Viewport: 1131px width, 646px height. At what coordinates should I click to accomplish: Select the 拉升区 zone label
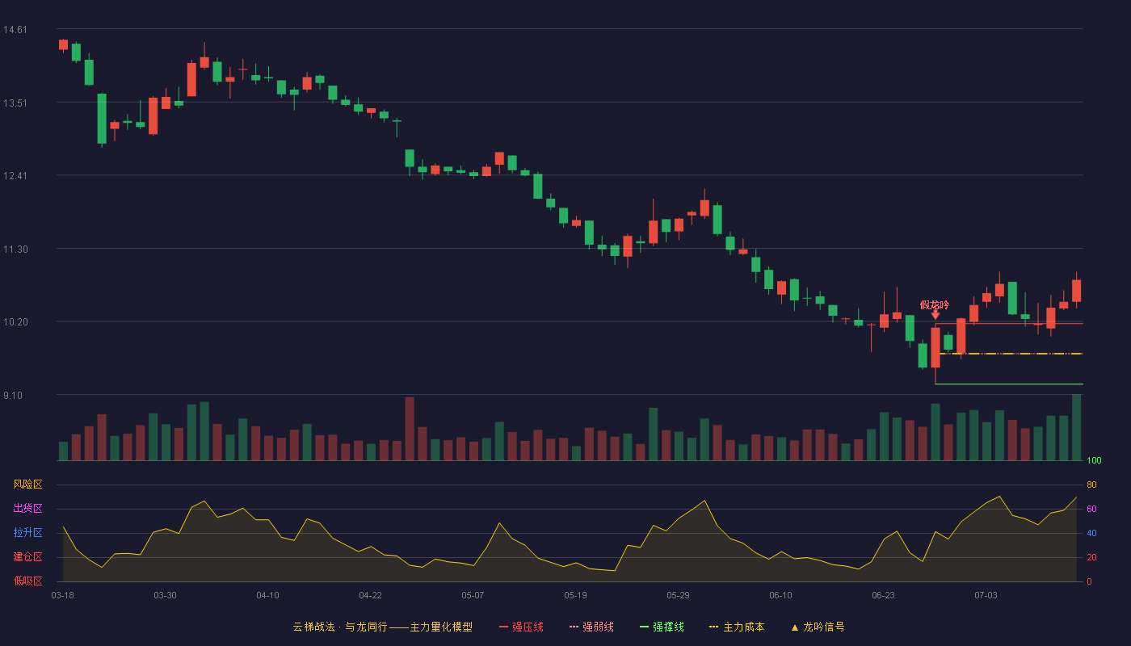27,533
